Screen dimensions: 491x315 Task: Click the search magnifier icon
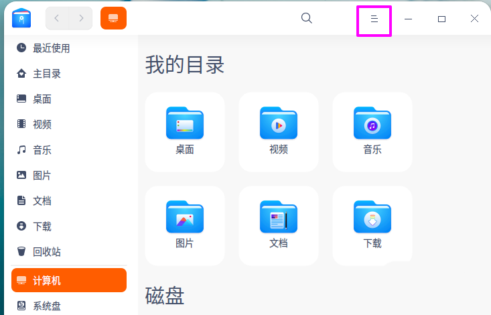point(307,18)
